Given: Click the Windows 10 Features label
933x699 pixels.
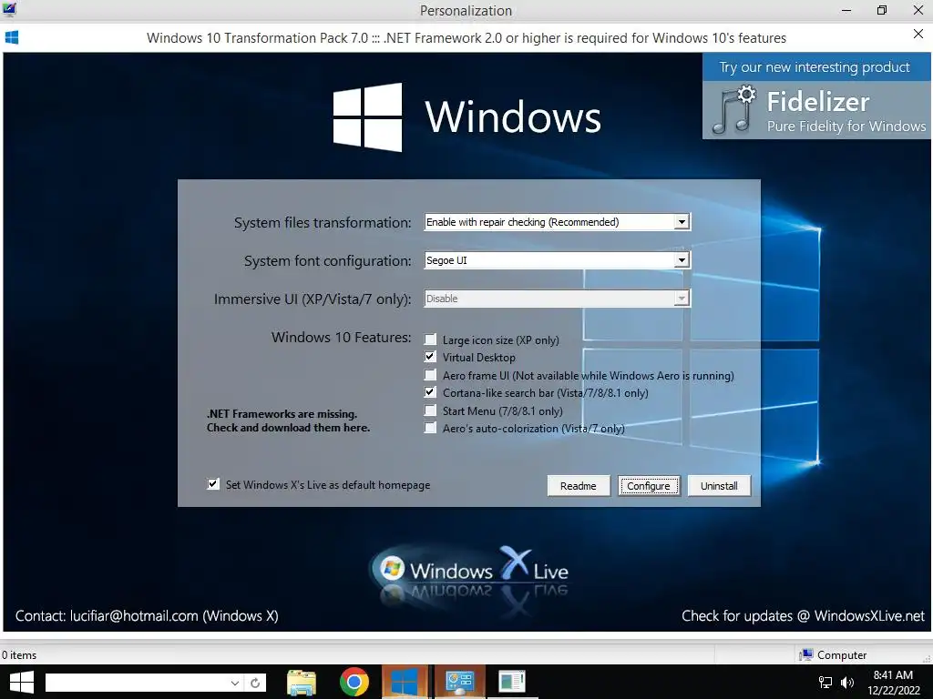Looking at the screenshot, I should (x=342, y=337).
